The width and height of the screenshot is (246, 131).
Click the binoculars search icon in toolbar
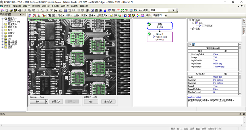tap(56, 10)
